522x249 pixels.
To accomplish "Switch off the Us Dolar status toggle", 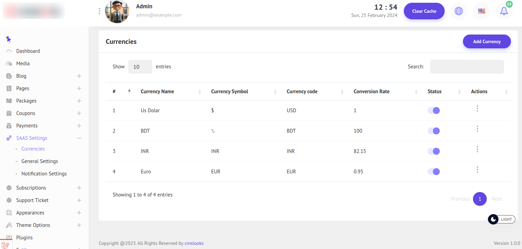I will coord(434,111).
